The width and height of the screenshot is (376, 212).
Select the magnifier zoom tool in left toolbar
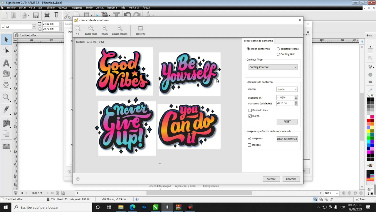point(6,97)
